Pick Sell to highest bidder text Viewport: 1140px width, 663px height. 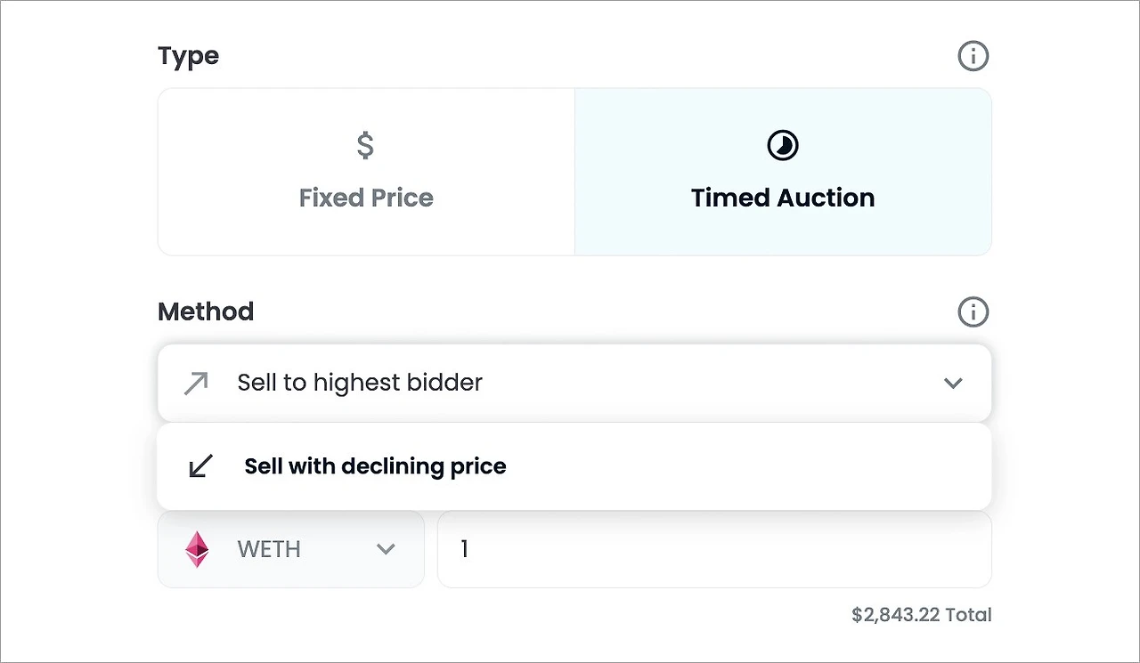360,383
